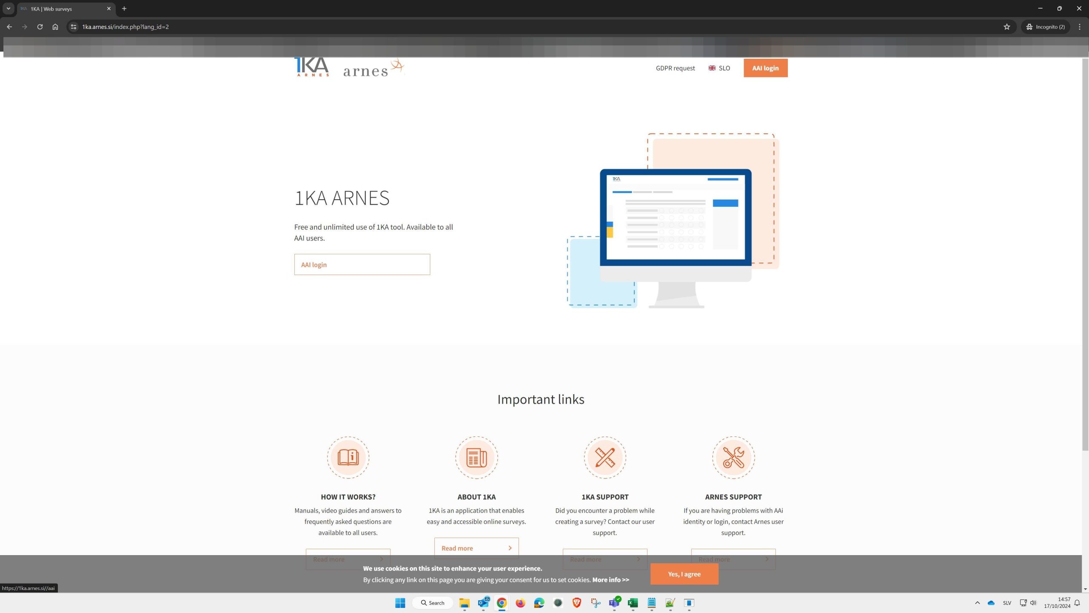This screenshot has width=1089, height=613.
Task: Accept cookies with Yes, I agree
Action: pos(684,574)
